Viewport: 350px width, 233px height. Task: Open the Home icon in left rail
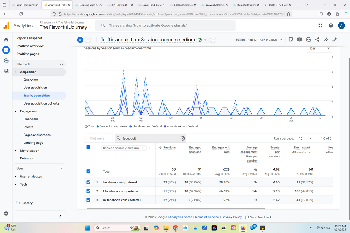pyautogui.click(x=6, y=40)
